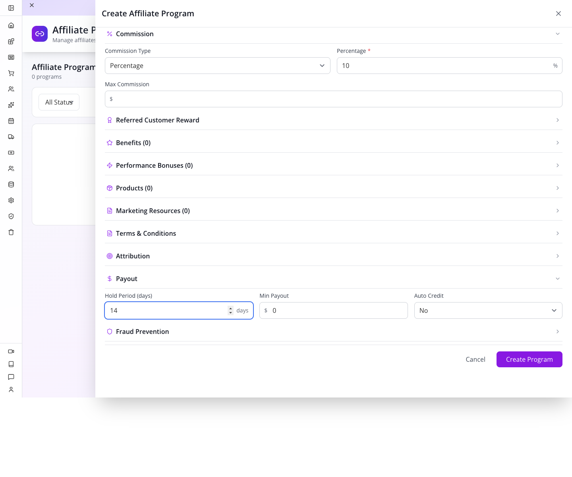Click the Hold Period days stepper arrows
Image resolution: width=572 pixels, height=477 pixels.
pyautogui.click(x=230, y=310)
